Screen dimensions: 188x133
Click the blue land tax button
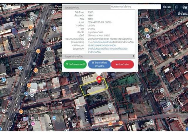[x=99, y=64]
